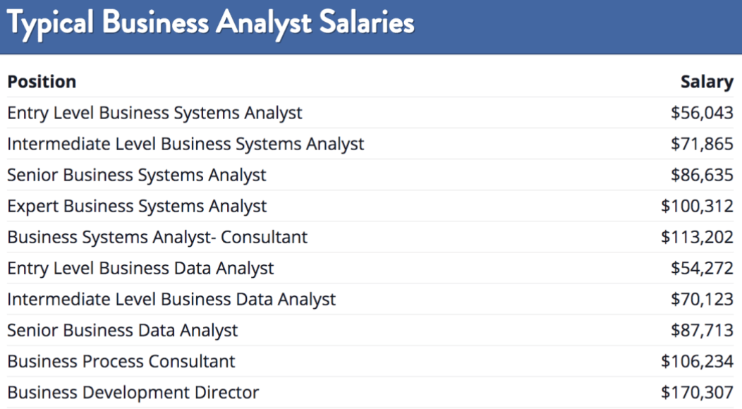Select Senior Business Systems Analyst position
Image resolution: width=742 pixels, height=409 pixels.
pos(137,175)
